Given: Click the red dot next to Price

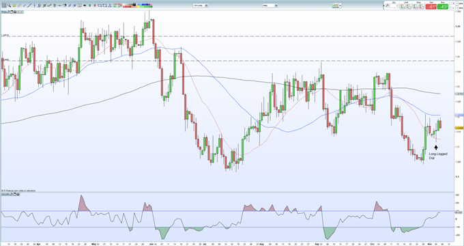Looking at the screenshot, I should 18,12.
